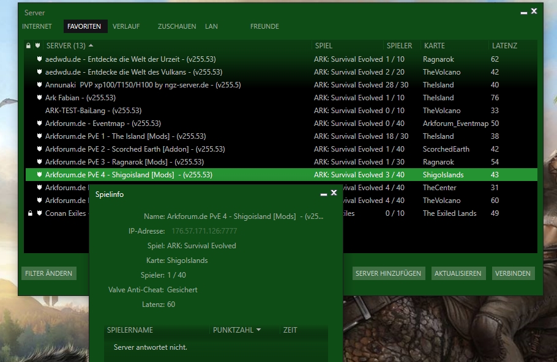Sort by SERVER (13) column header
Viewport: 557px width, 362px height.
(x=70, y=45)
